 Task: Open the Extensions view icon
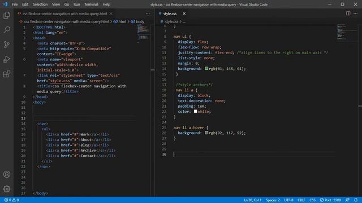(x=7, y=74)
